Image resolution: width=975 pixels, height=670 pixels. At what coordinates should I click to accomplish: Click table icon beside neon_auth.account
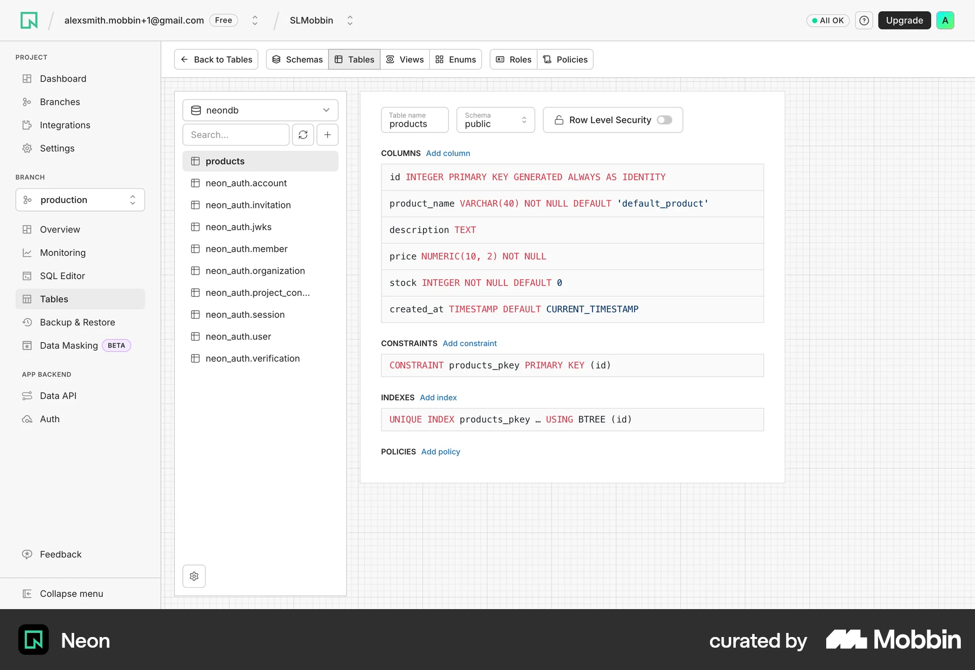(195, 183)
